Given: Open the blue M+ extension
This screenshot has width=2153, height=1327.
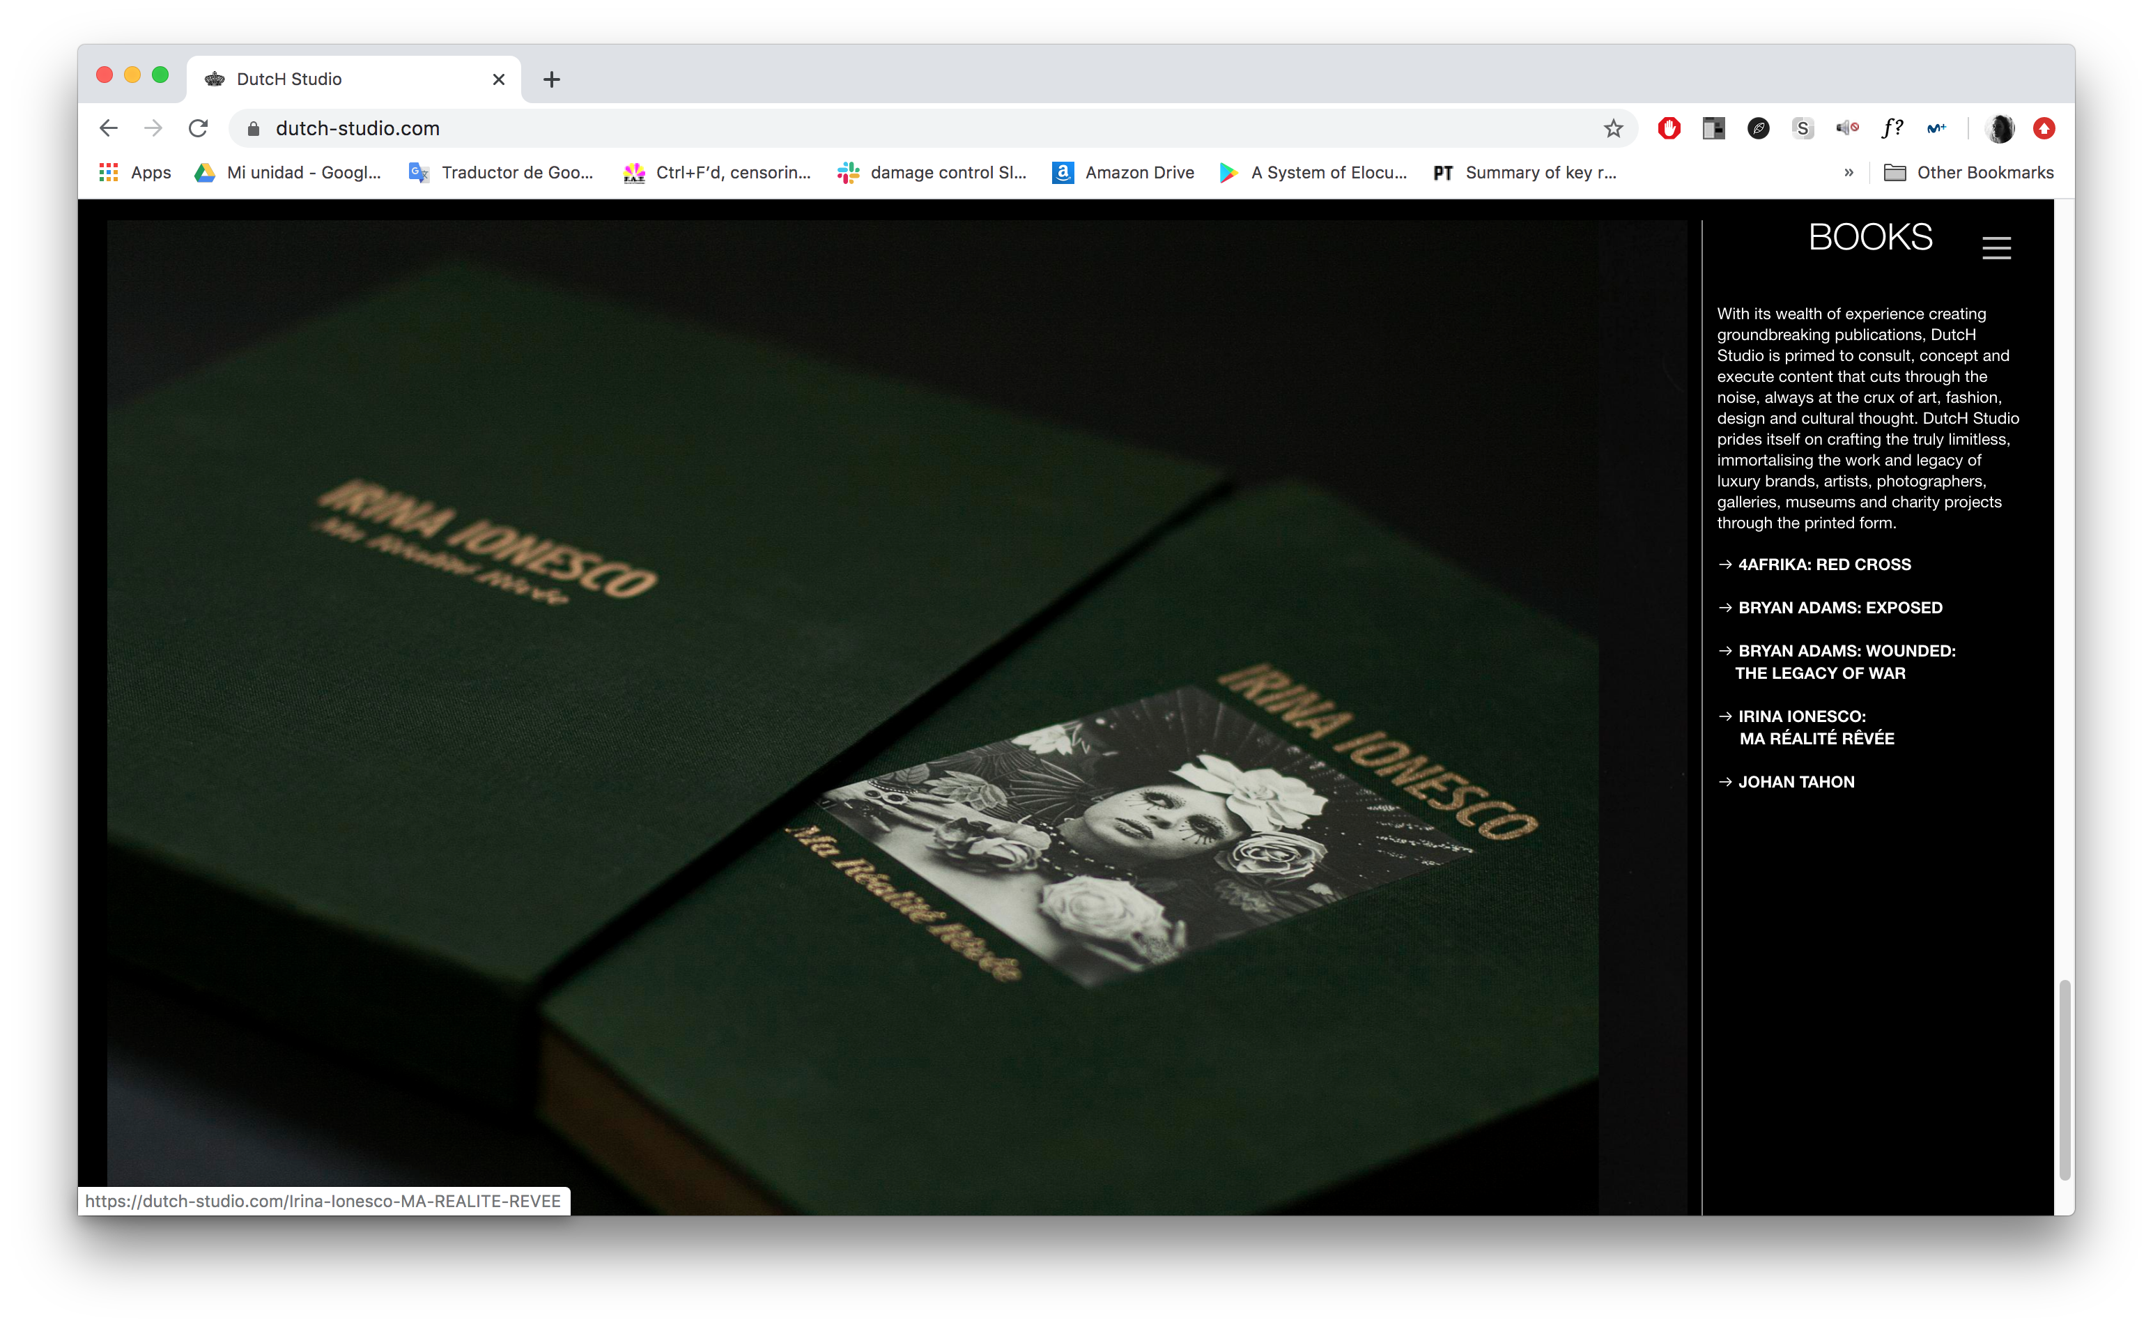Looking at the screenshot, I should (1937, 129).
